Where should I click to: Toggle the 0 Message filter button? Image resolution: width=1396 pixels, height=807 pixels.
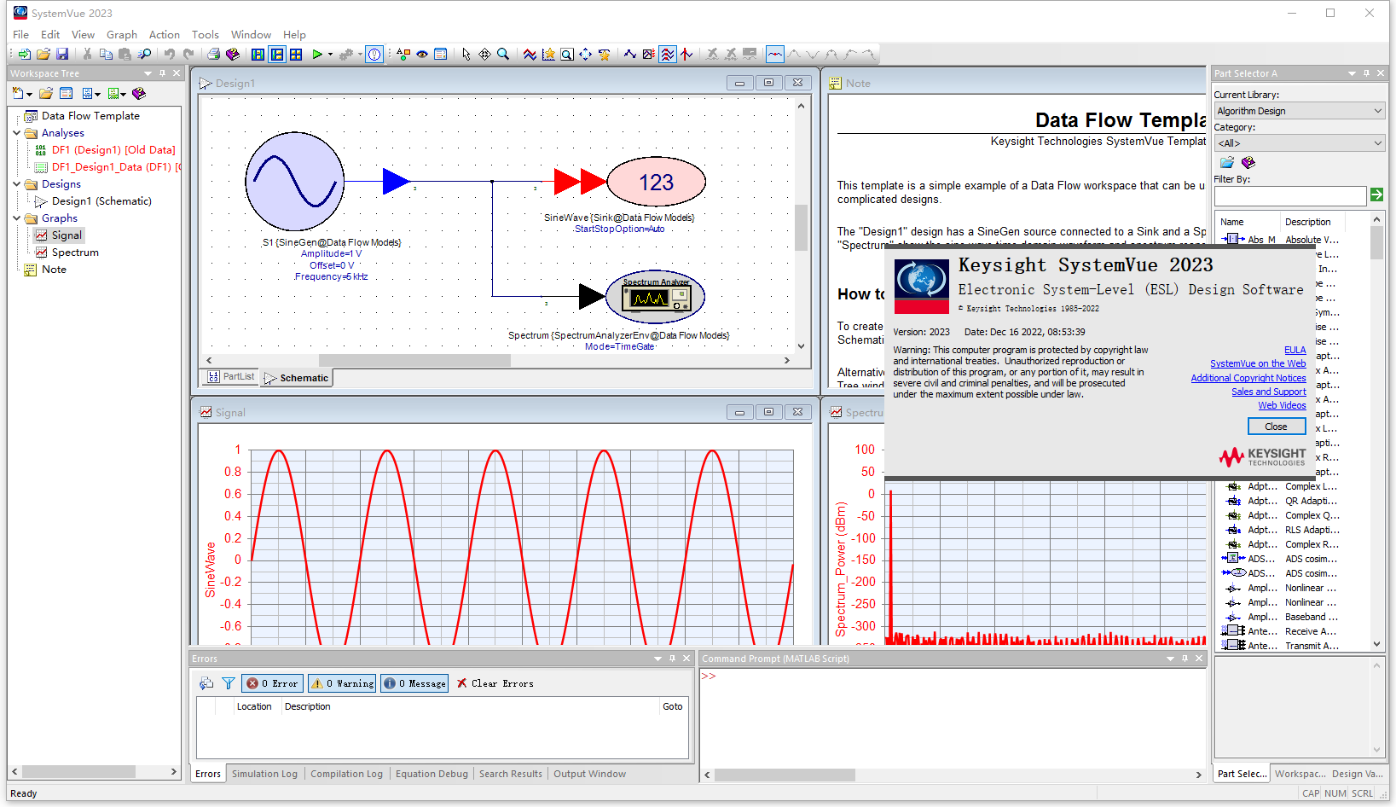click(x=414, y=683)
